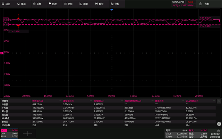Select the Y1 cursor handle
Image resolution: width=222 pixels, height=139 pixels.
6,25
